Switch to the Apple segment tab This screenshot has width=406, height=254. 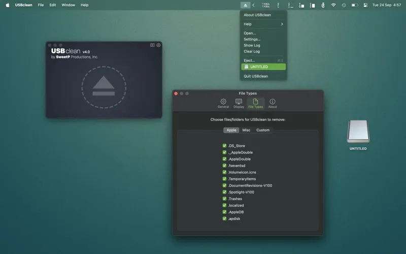point(231,130)
